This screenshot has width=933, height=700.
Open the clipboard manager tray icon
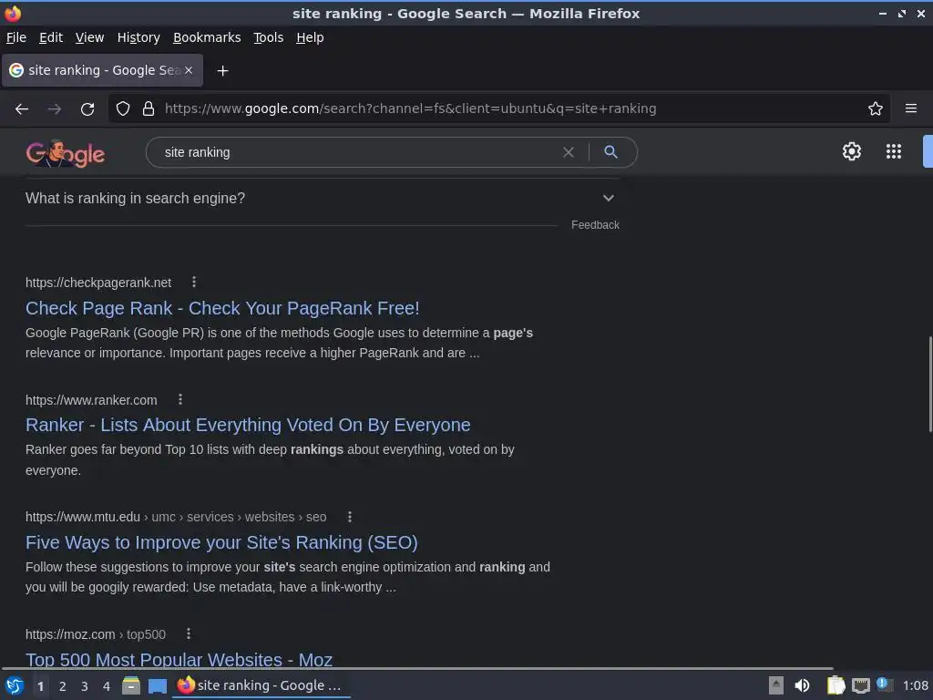click(x=836, y=685)
